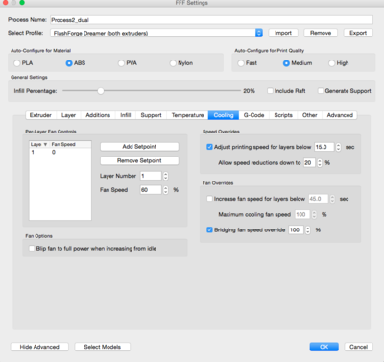Click Hide Advanced button
Viewport: 384px width, 362px height.
pos(39,347)
